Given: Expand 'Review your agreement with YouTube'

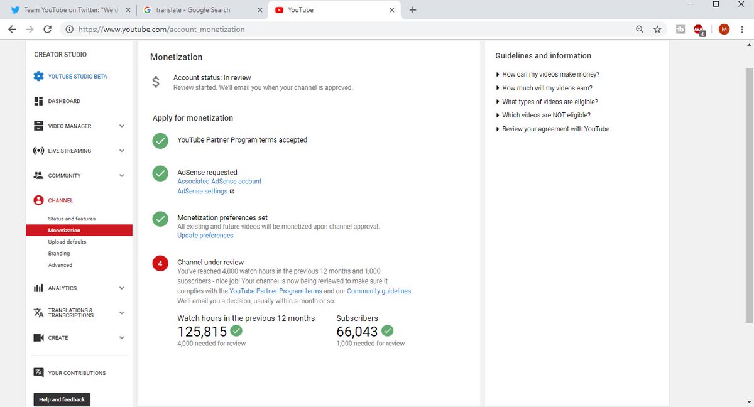Looking at the screenshot, I should pyautogui.click(x=552, y=129).
